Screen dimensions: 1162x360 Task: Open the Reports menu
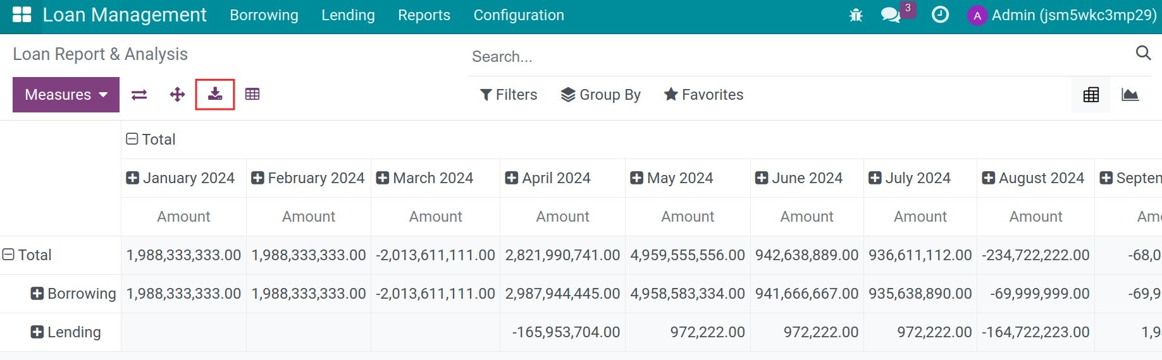[424, 15]
